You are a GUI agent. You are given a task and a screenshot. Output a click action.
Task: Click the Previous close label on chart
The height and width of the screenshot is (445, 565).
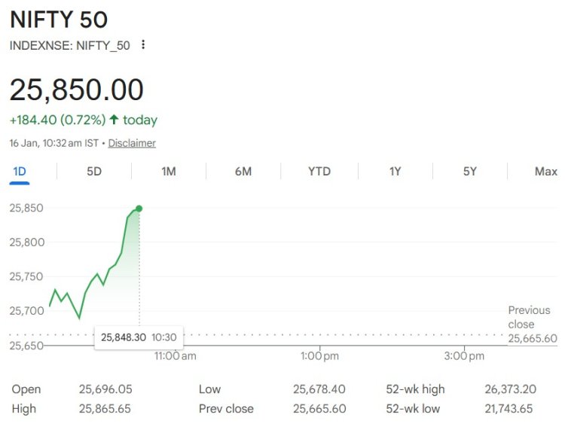(529, 317)
